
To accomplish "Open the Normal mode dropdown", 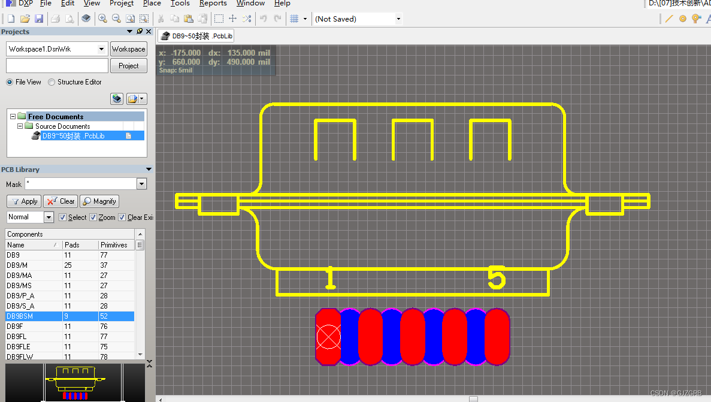I will point(49,217).
